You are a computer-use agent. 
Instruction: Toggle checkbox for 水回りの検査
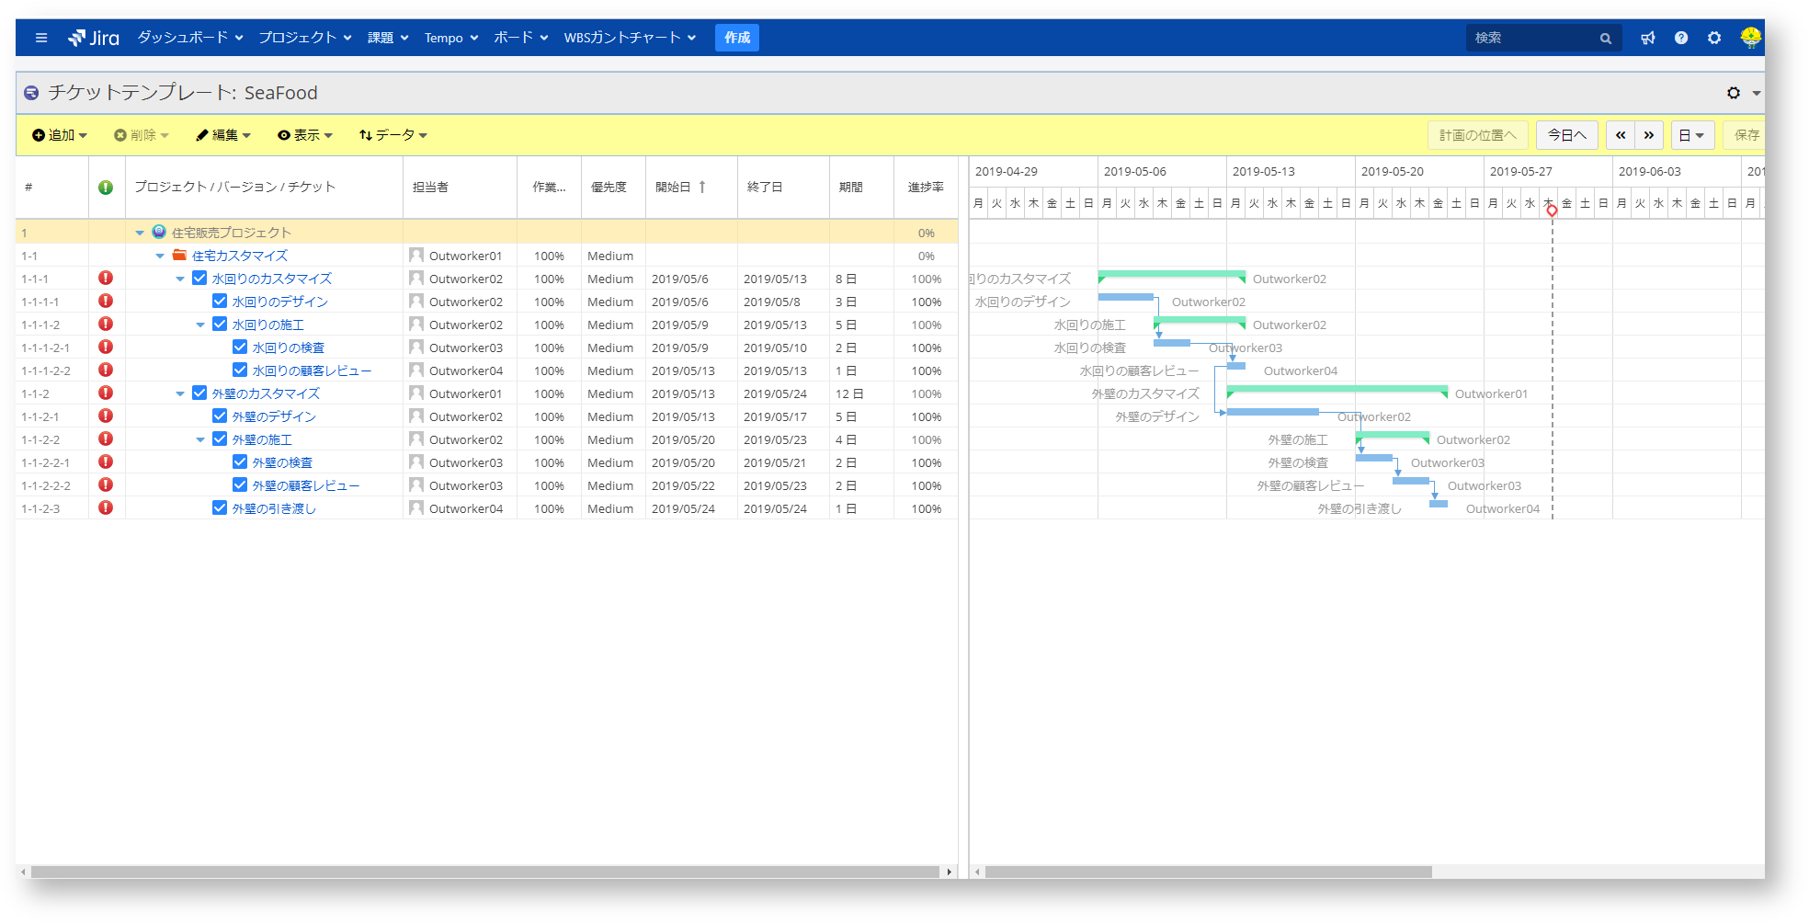240,347
